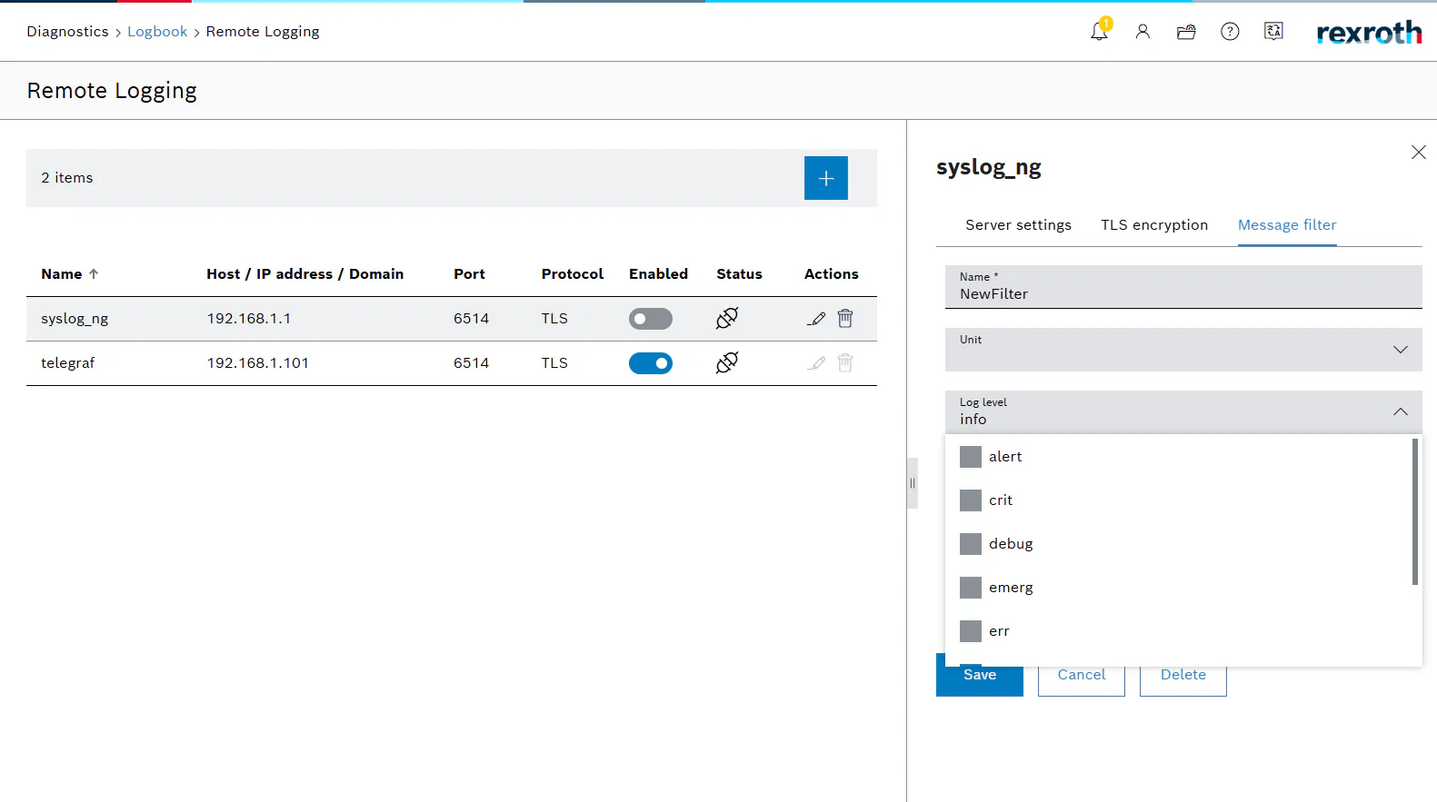Click the syslog_ng connection status icon
The height and width of the screenshot is (802, 1437).
(x=727, y=319)
